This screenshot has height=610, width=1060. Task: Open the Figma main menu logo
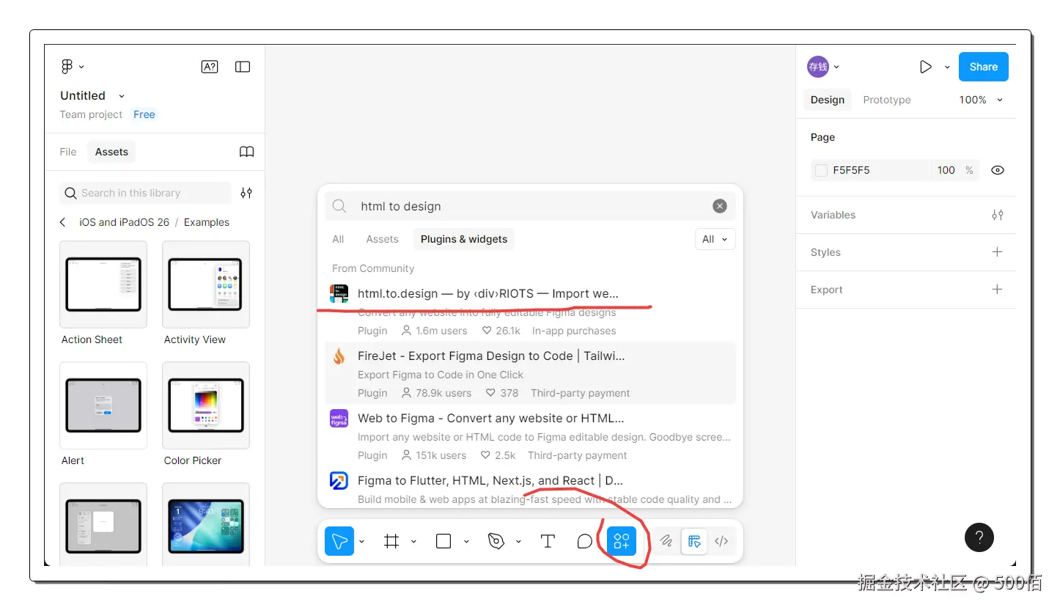pos(67,67)
